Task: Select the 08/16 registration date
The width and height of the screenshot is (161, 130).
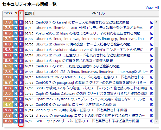Action: [x=29, y=22]
